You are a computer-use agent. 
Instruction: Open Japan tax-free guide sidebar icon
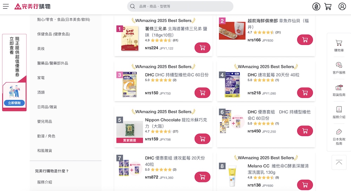coord(339,136)
